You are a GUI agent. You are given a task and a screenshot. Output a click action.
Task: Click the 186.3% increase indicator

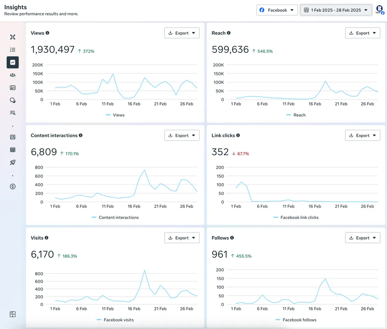click(67, 256)
